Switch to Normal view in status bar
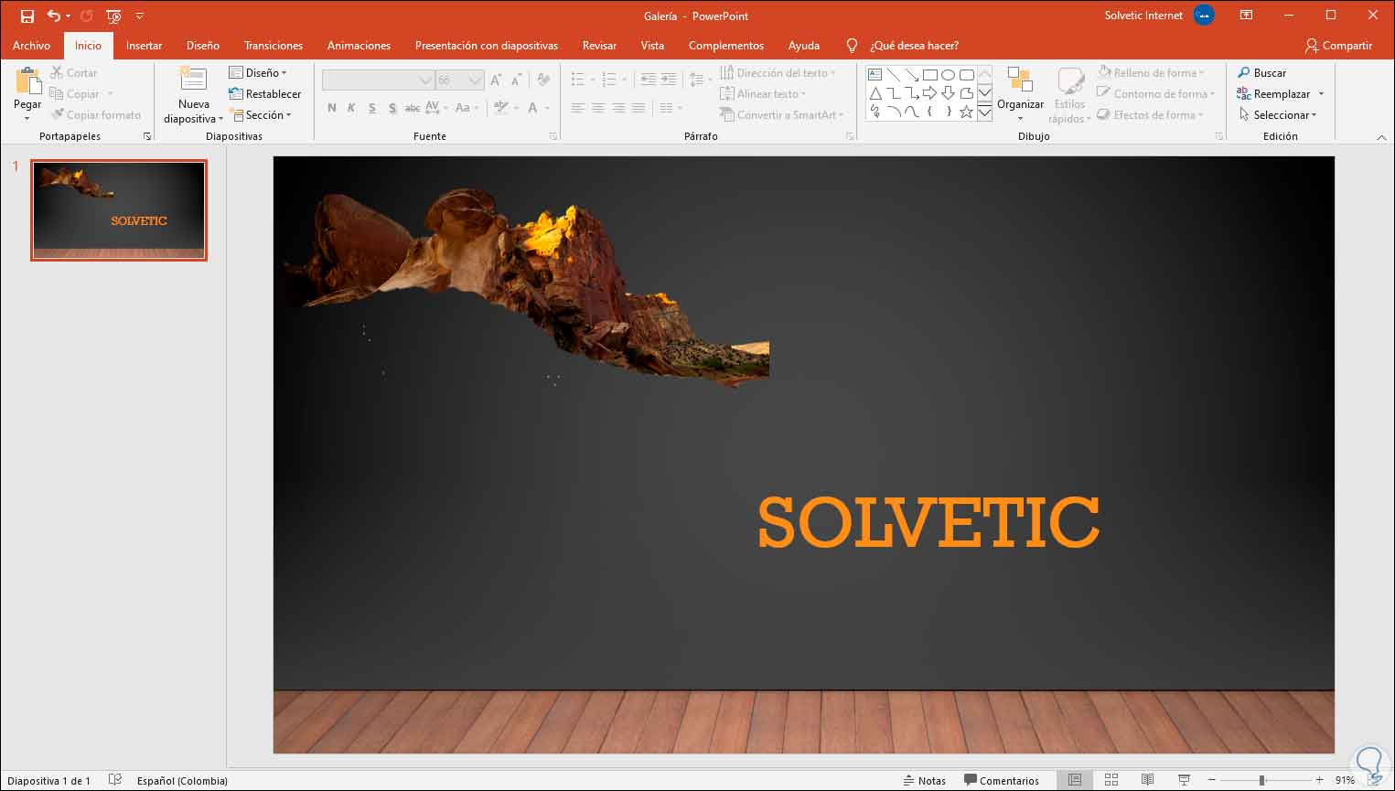This screenshot has width=1395, height=791. [1075, 780]
